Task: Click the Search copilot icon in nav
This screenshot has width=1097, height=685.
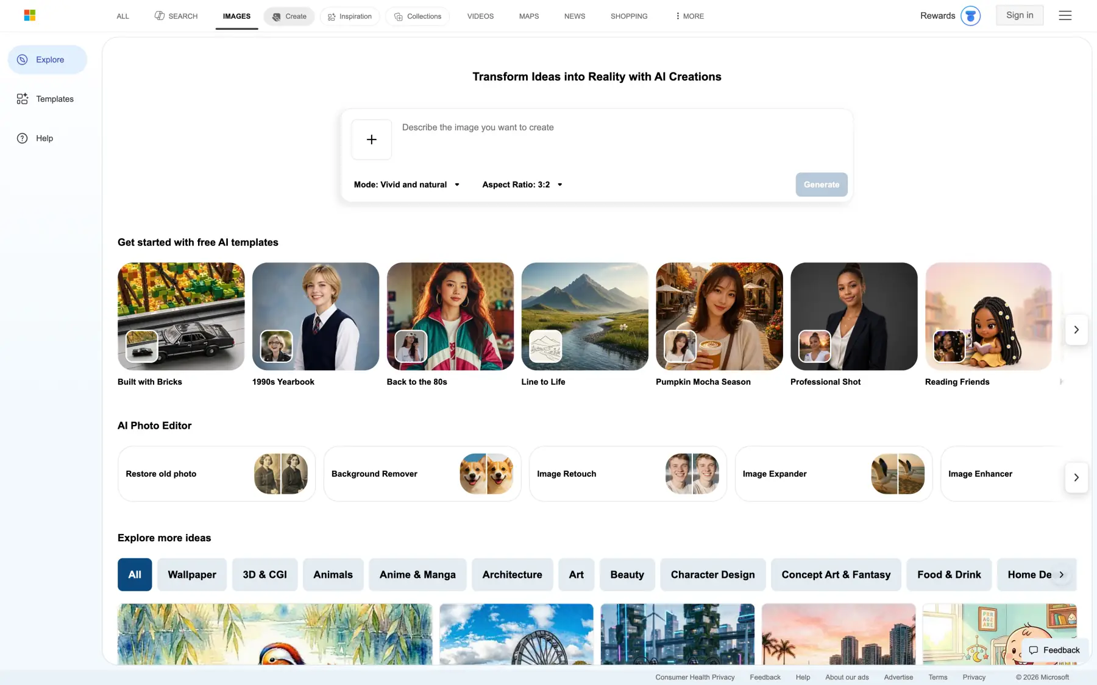Action: (160, 16)
